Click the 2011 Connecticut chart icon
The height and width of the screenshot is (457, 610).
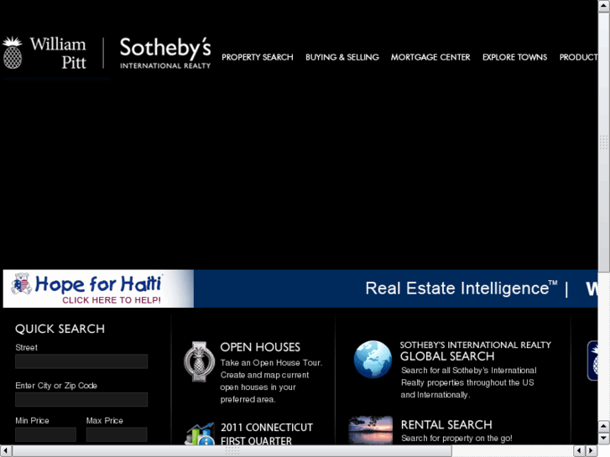point(200,434)
